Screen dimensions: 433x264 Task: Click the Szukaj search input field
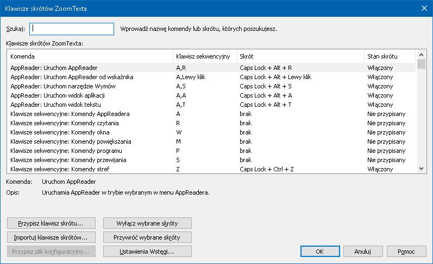[72, 29]
